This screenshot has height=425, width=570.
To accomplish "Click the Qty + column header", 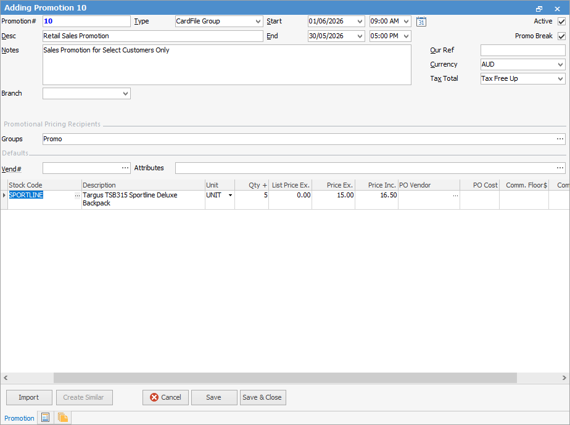I will point(252,185).
